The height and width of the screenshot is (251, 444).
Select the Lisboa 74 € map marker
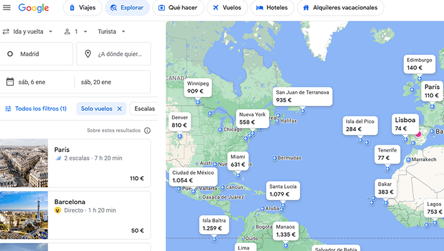coord(405,124)
